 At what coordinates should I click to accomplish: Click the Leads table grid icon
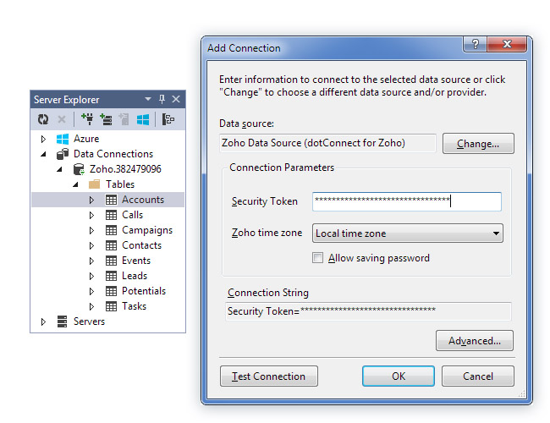(x=111, y=276)
